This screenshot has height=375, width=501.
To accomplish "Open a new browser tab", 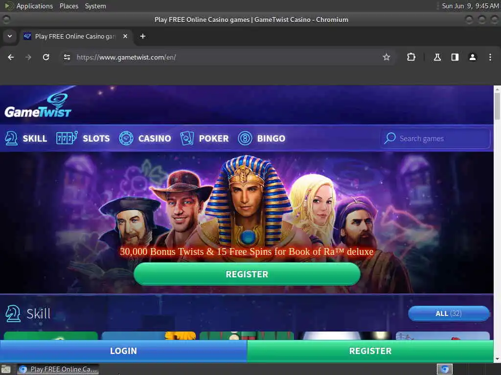I will click(143, 36).
